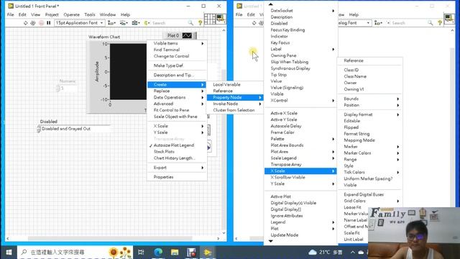Click the search magnifier in the right window's toolbar

coord(430,23)
